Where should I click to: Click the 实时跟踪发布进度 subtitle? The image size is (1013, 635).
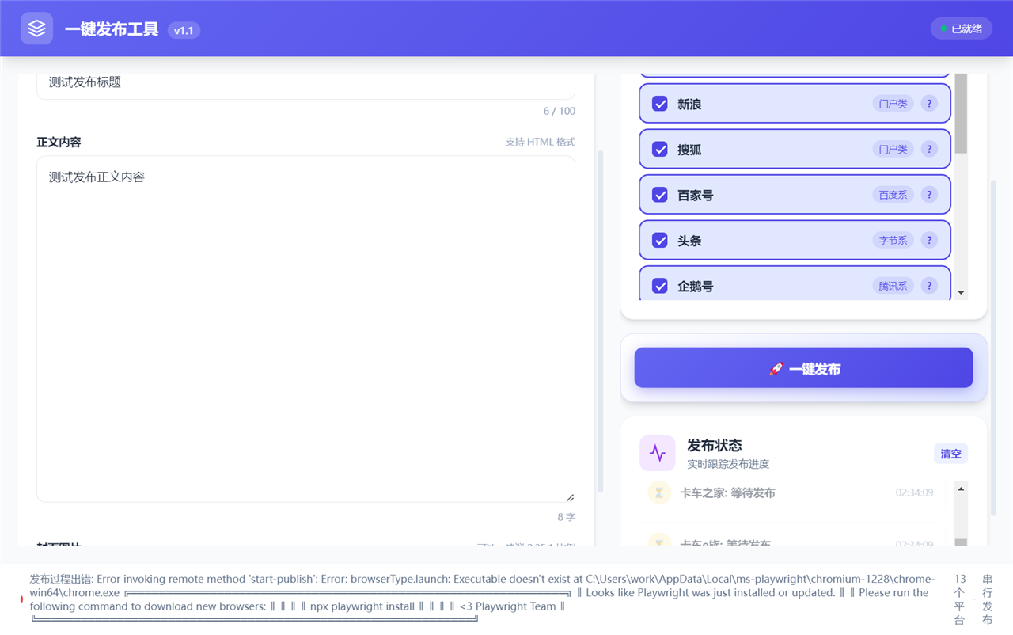click(x=728, y=464)
